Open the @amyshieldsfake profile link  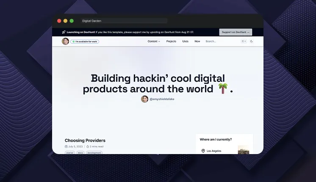tap(162, 99)
